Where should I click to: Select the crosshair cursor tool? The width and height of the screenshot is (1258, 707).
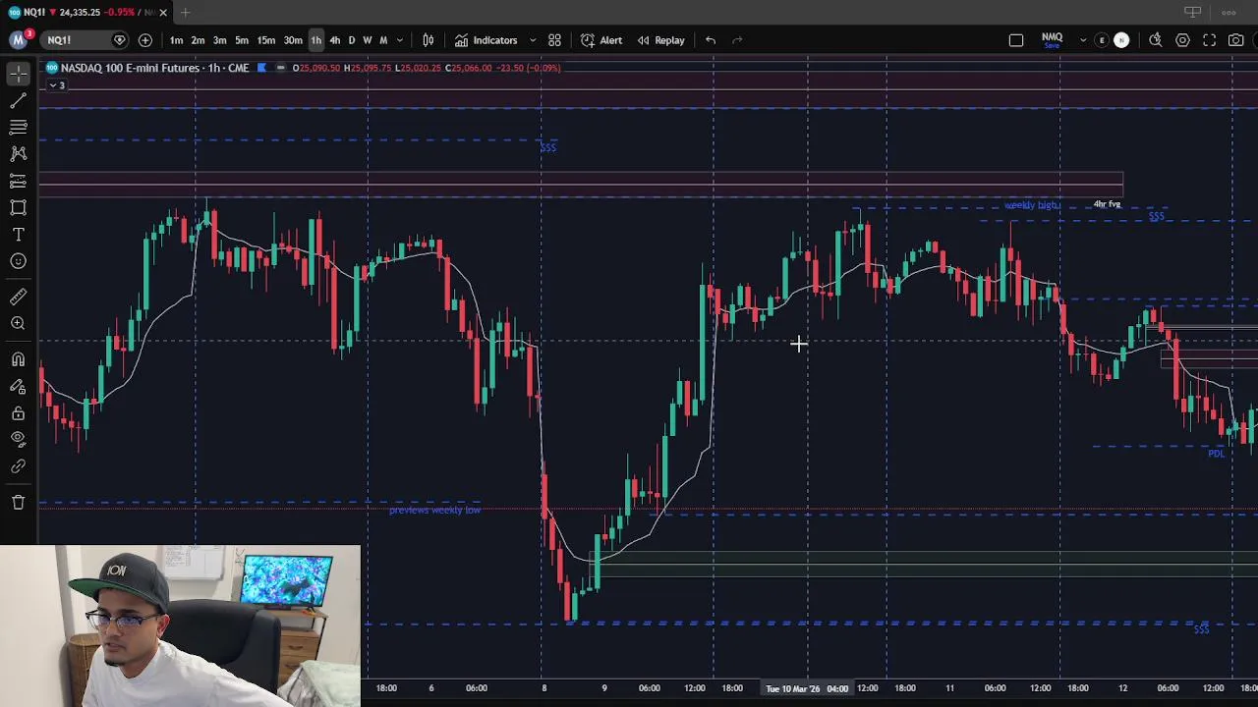pyautogui.click(x=18, y=74)
